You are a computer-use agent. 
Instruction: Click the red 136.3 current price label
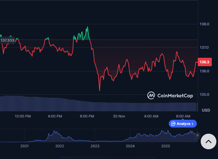pos(205,62)
